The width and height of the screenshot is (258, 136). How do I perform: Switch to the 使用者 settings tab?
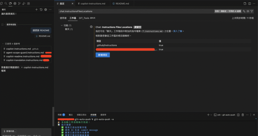point(63,18)
